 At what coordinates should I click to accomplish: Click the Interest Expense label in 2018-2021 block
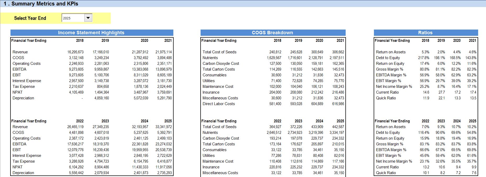click(27, 81)
